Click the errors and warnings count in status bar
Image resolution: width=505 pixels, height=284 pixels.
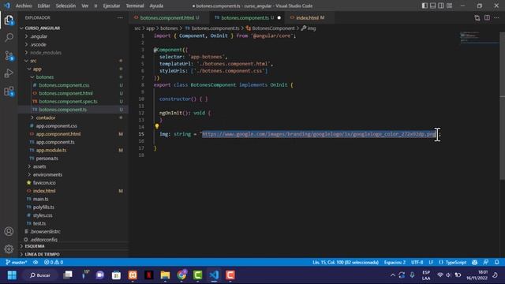click(x=54, y=263)
